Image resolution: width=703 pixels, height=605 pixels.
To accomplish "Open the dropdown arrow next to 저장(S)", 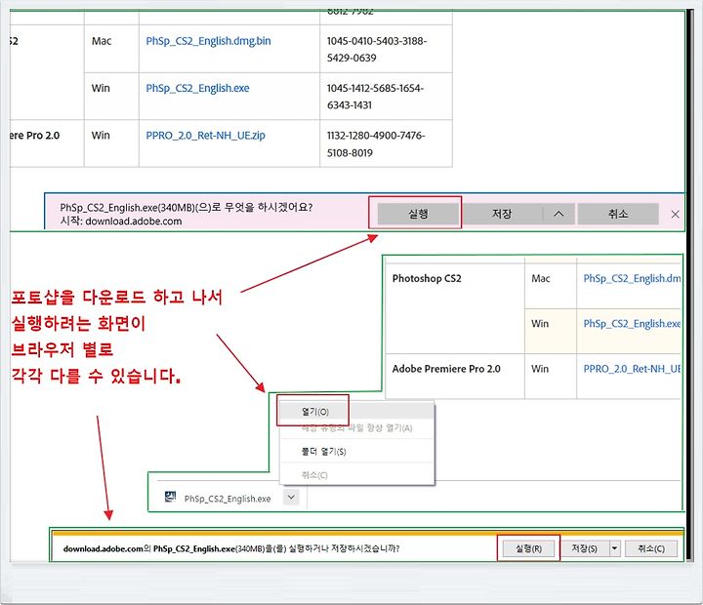I will (615, 548).
